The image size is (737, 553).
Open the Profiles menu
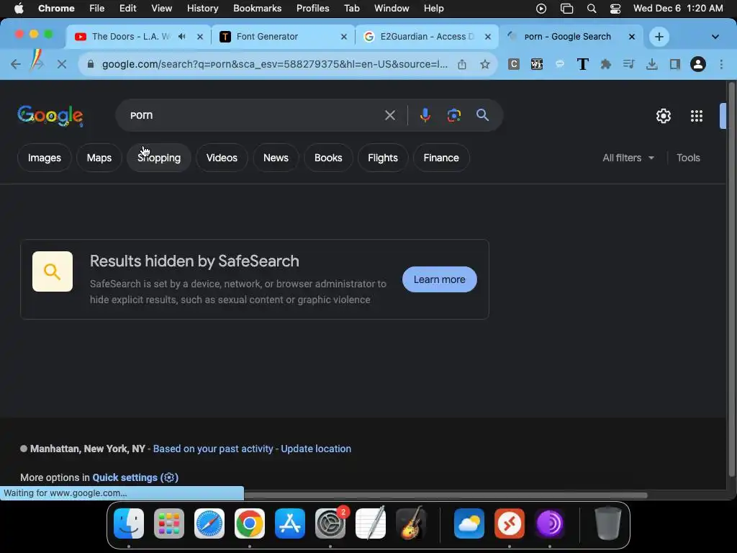tap(312, 9)
